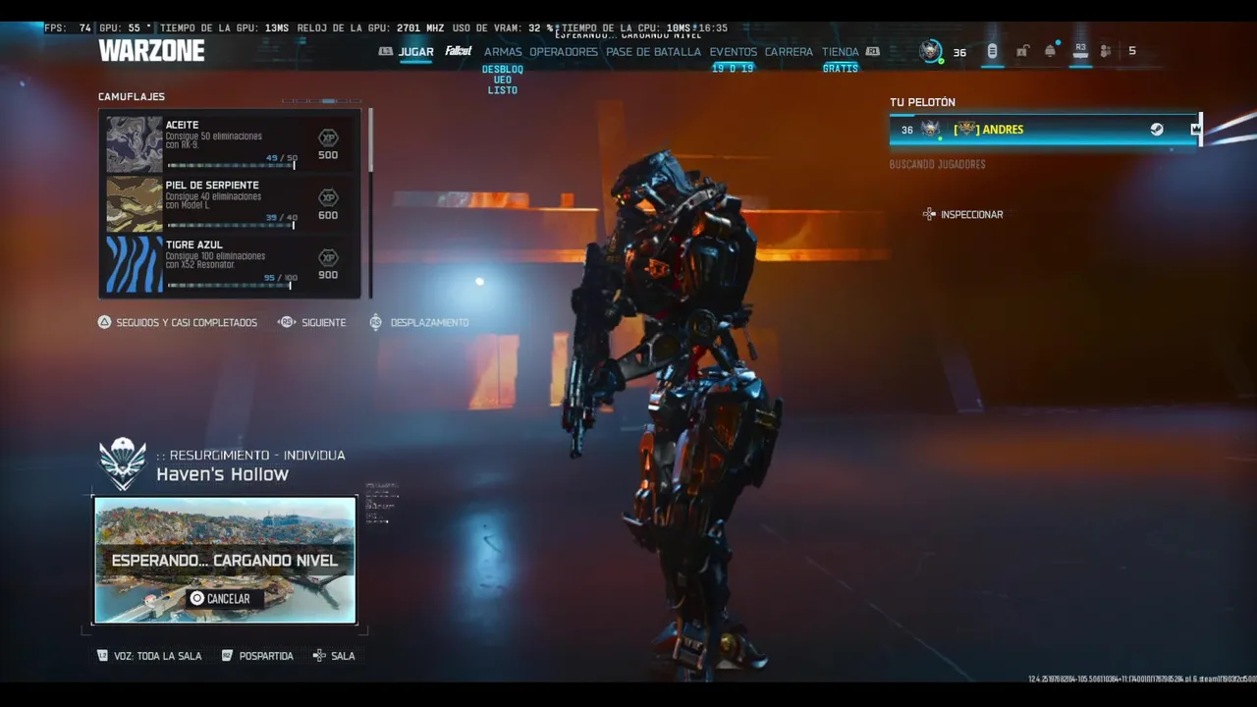Click the friends count number 5
This screenshot has height=707, width=1257.
pyautogui.click(x=1131, y=51)
